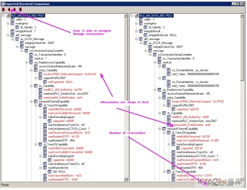Image resolution: width=247 pixels, height=190 pixels.
Task: Collapse left turboDecodingSupport node
Action: (40, 117)
